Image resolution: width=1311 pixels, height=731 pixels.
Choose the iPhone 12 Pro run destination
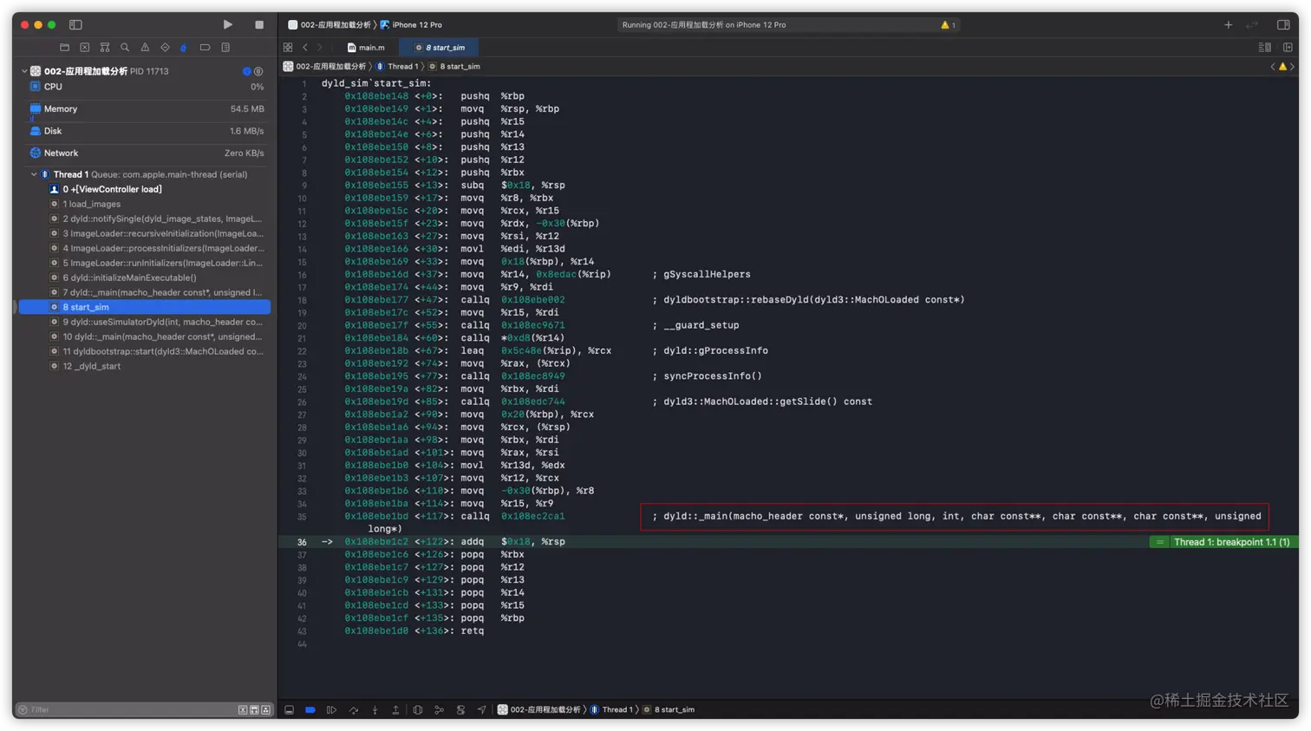[411, 25]
